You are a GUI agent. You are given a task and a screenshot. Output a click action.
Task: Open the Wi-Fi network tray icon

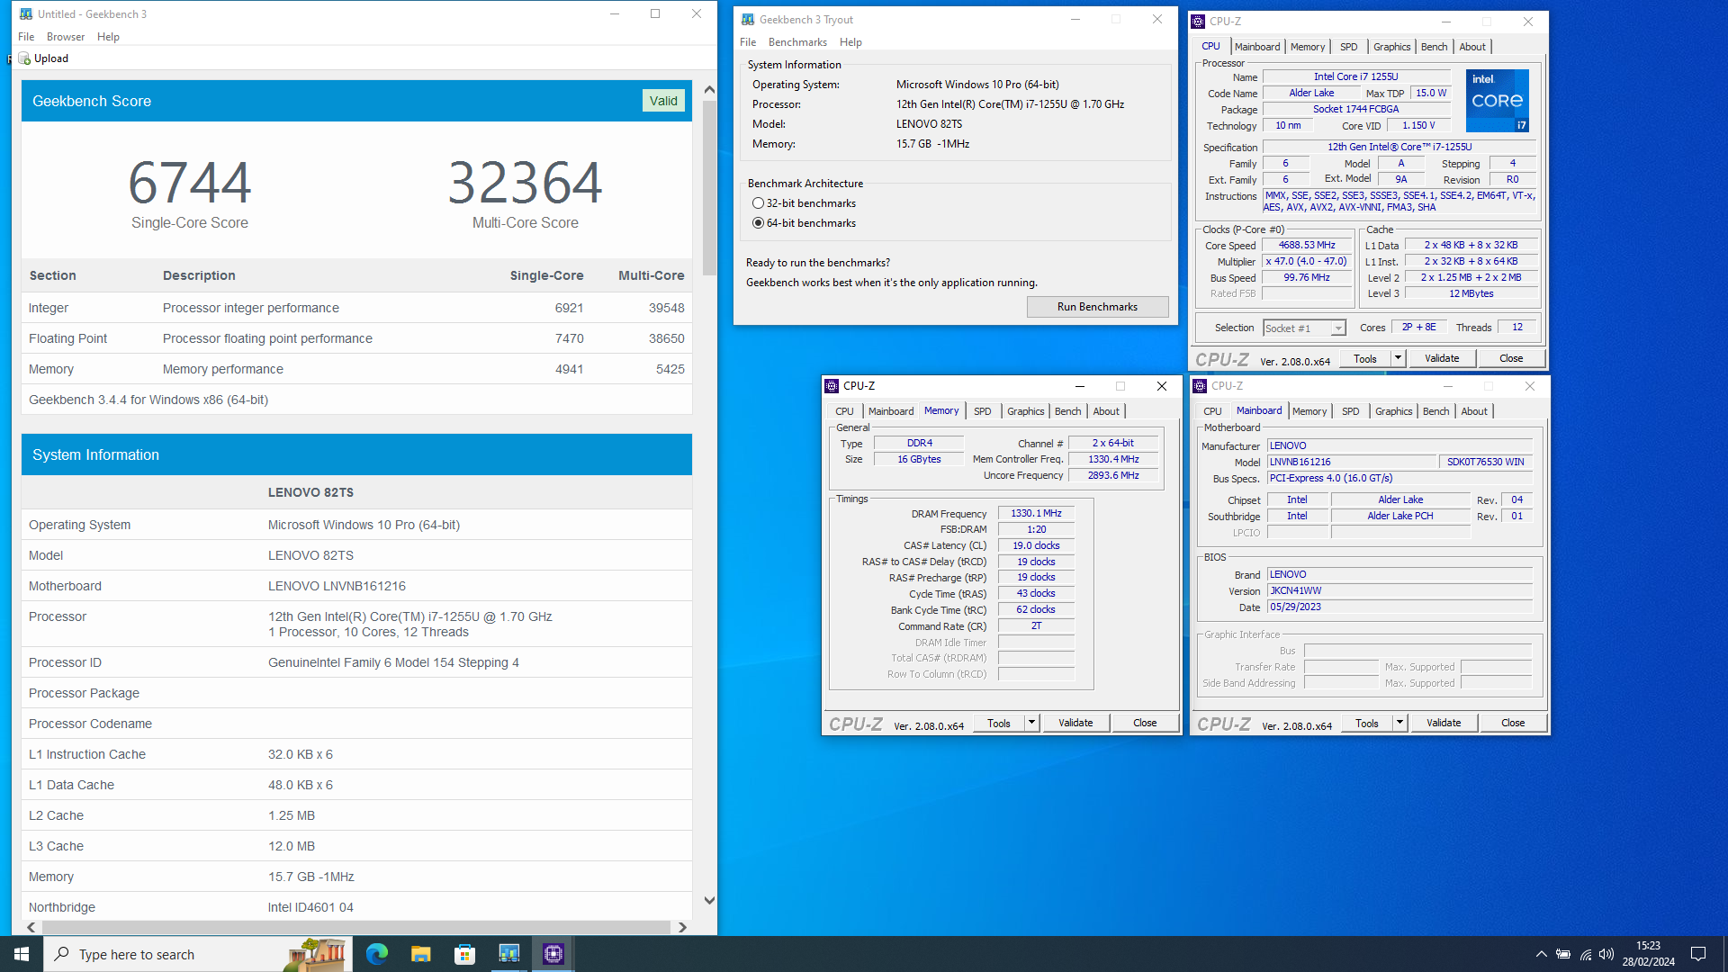[x=1586, y=954]
